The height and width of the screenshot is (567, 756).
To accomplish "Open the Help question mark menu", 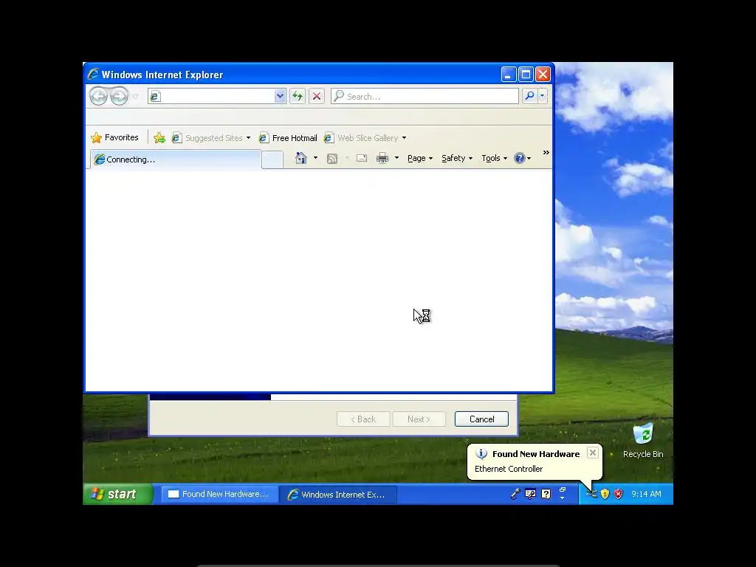I will (x=522, y=158).
